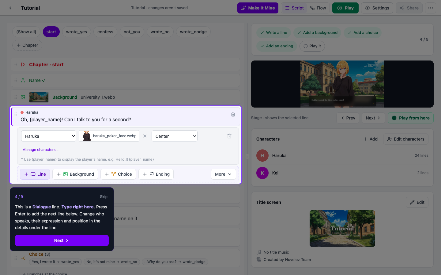Image resolution: width=441 pixels, height=275 pixels.
Task: Clear the haruka_poker_face.webp expression with X
Action: [145, 136]
